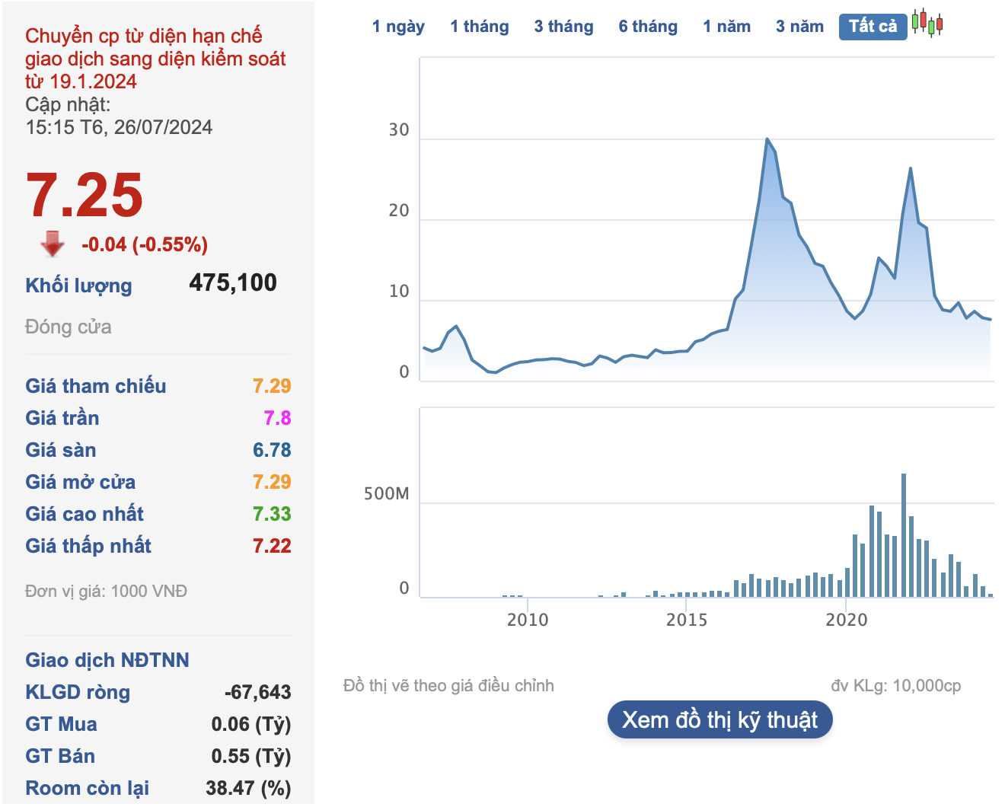Click the 'KLGD ròng' label
The image size is (1005, 807).
(x=77, y=692)
